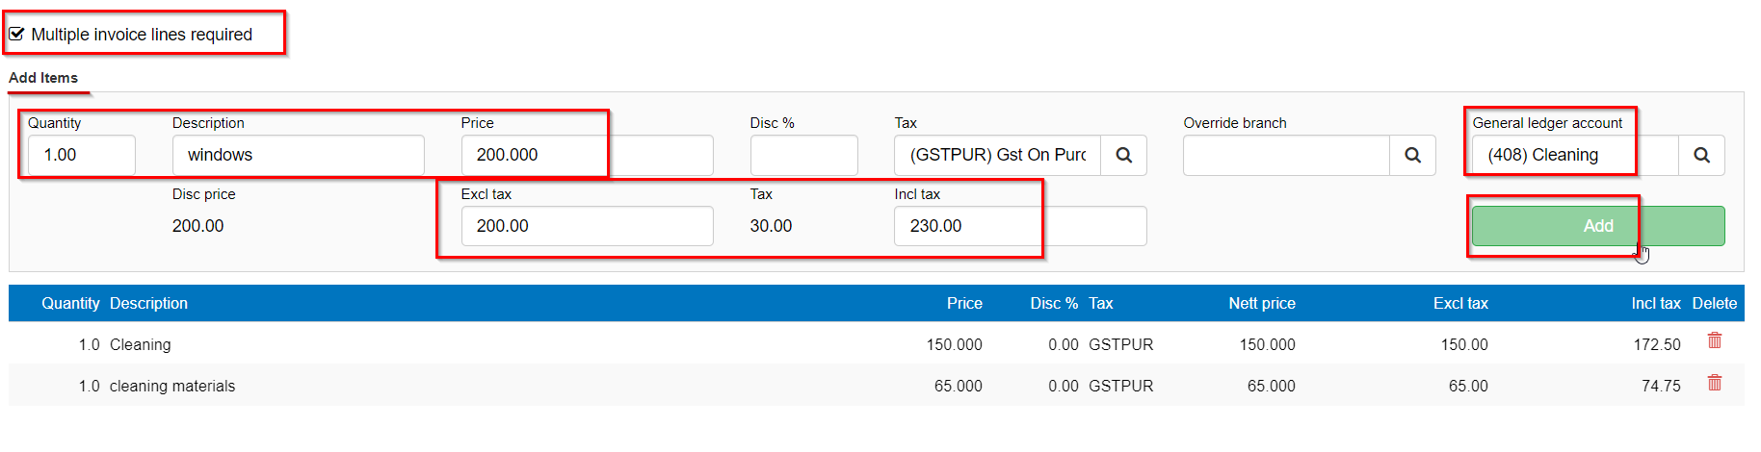
Task: Click the Nett price column header
Action: [x=1262, y=303]
